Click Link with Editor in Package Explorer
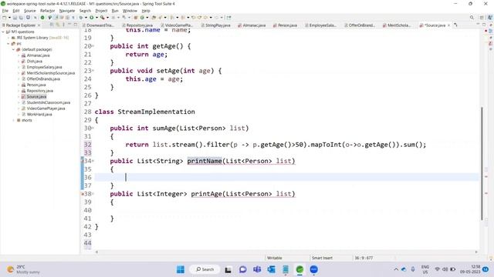The width and height of the screenshot is (494, 277). pyautogui.click(x=58, y=25)
